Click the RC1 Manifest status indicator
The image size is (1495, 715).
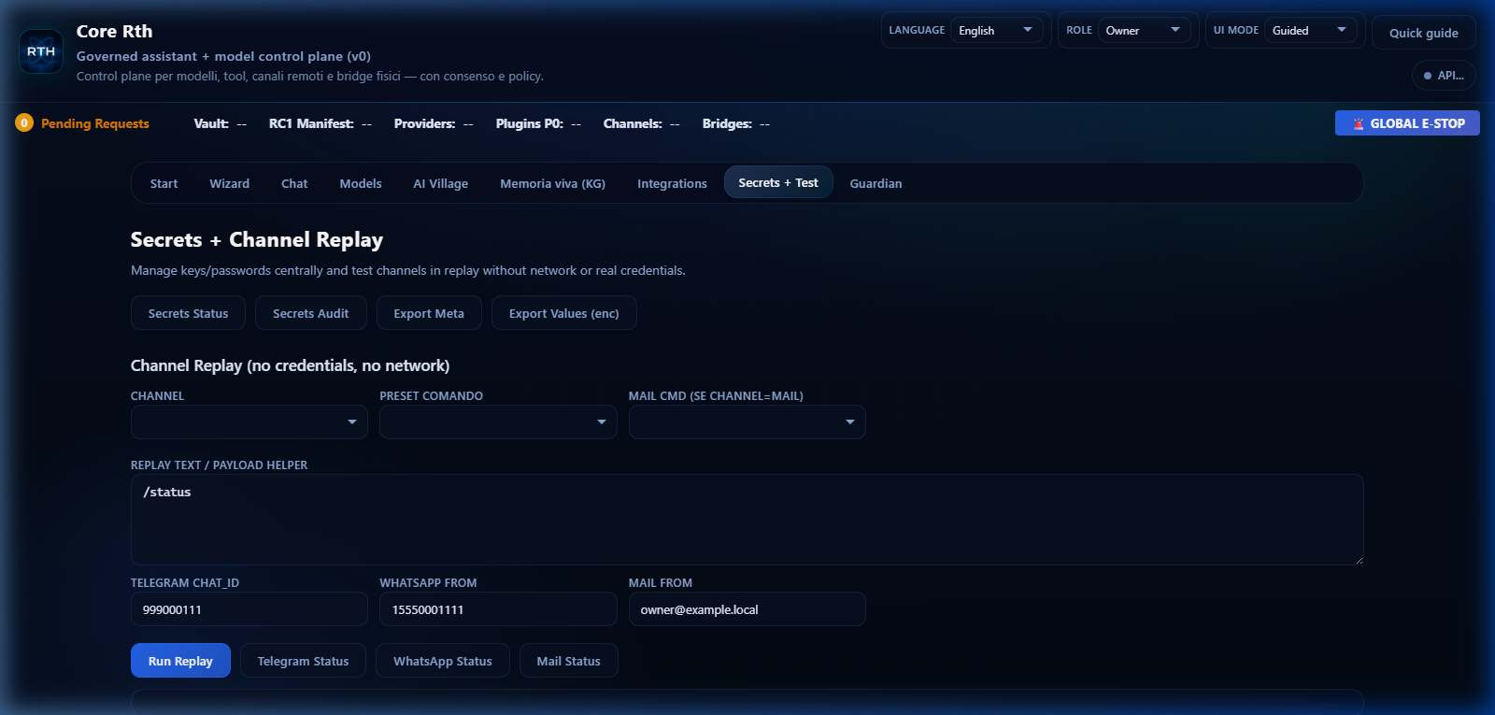[x=320, y=123]
